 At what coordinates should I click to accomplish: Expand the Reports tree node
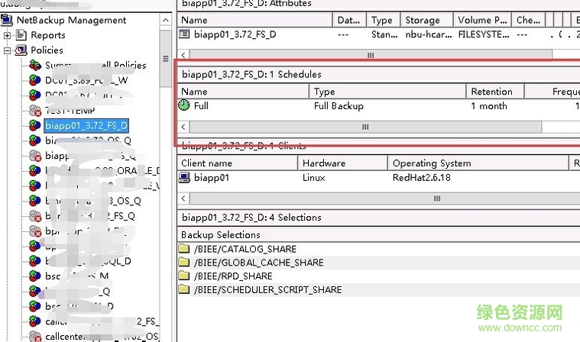click(x=7, y=35)
